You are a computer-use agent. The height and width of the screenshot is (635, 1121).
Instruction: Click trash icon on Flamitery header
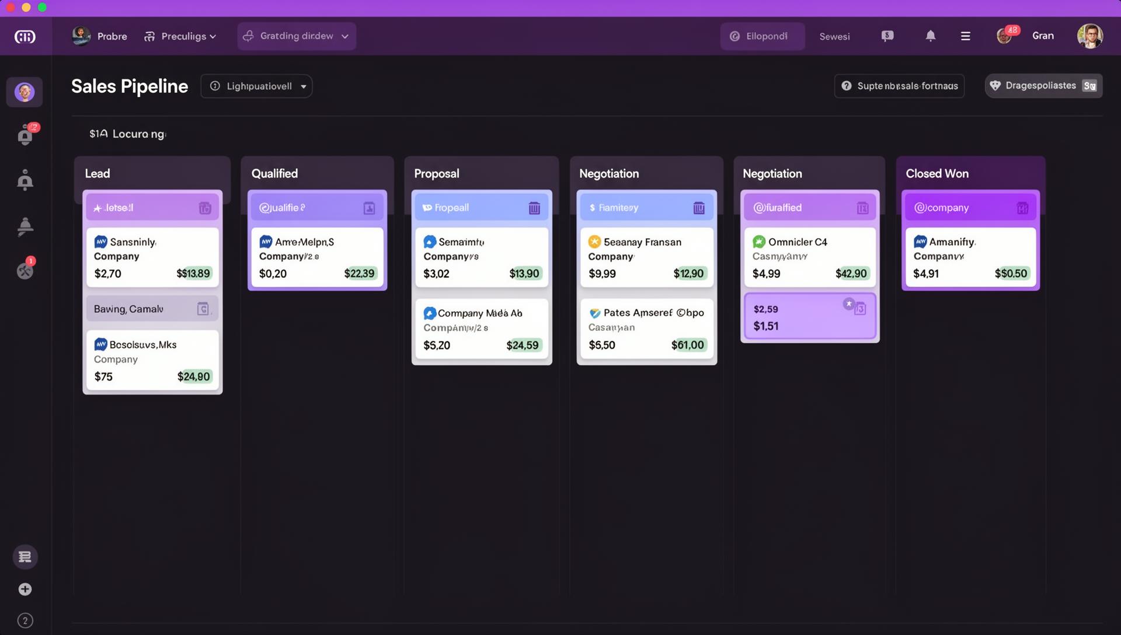[x=699, y=208]
